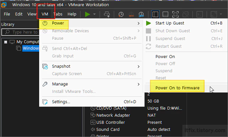228x137 pixels.
Task: Click the green Power On play button in the toolbar
Action: pos(87,14)
